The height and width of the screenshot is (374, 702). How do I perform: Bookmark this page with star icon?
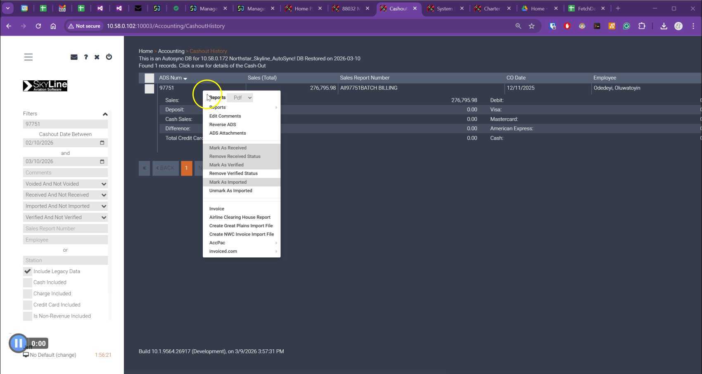531,26
